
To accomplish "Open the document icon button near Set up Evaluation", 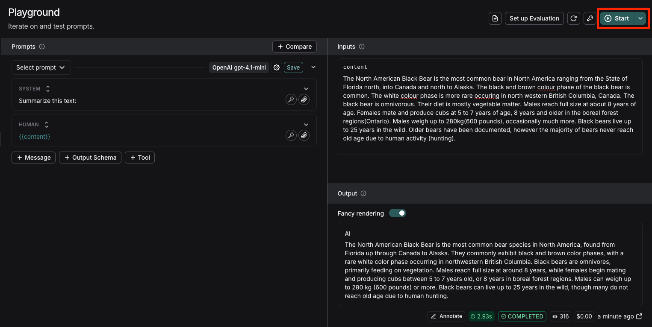I will [495, 18].
